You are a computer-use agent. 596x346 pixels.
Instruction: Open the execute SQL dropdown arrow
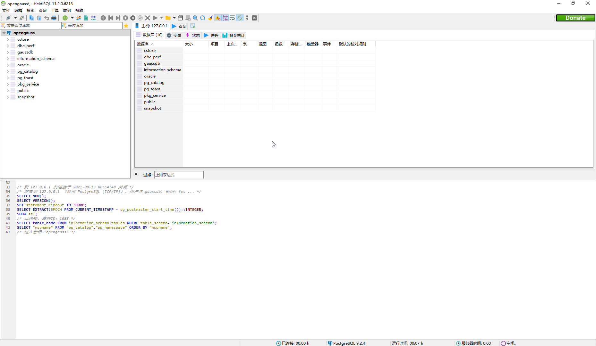pyautogui.click(x=161, y=18)
